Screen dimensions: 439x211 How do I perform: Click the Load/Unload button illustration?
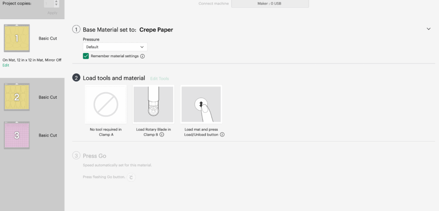201,105
